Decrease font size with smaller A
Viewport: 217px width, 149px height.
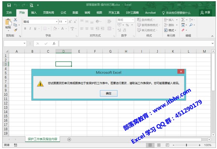(x=75, y=22)
